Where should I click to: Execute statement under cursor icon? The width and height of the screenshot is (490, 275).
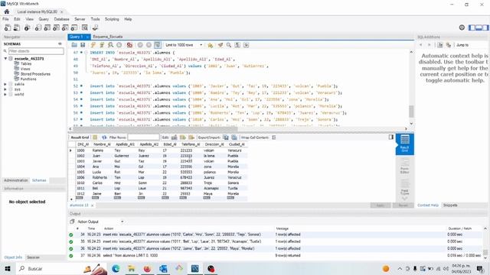pyautogui.click(x=102, y=45)
